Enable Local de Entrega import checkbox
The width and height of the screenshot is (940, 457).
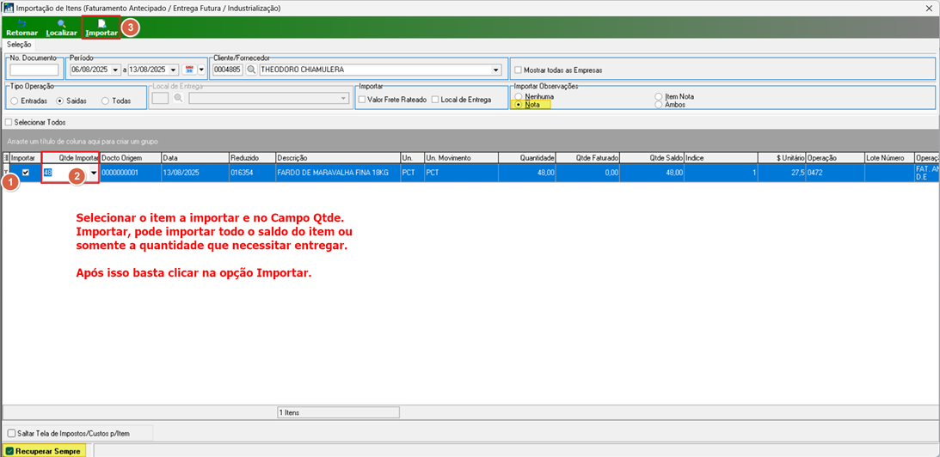(435, 100)
